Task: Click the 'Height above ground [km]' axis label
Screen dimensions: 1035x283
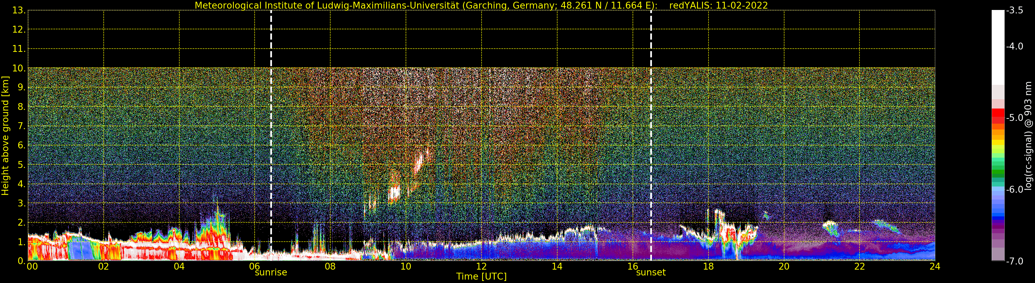Action: [x=5, y=136]
